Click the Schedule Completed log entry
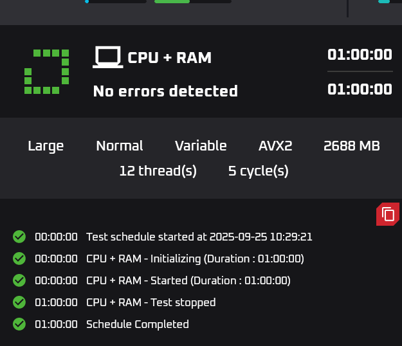The width and height of the screenshot is (402, 346). pos(138,324)
